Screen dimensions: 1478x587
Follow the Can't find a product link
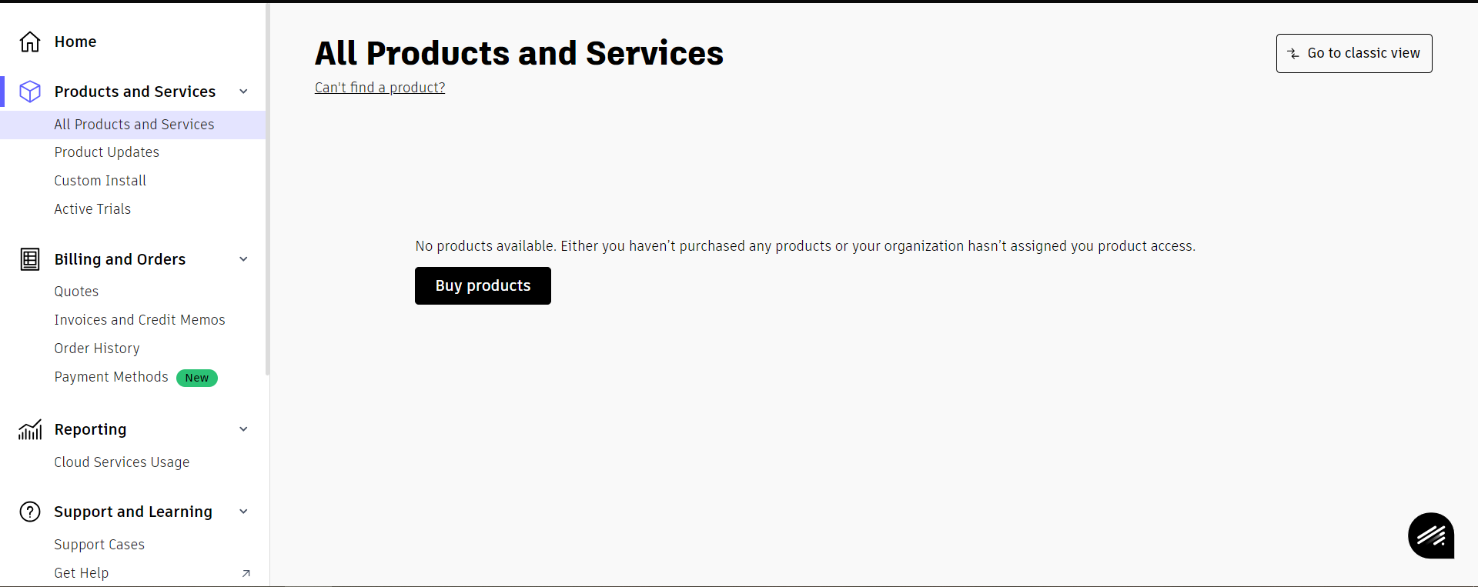point(380,88)
